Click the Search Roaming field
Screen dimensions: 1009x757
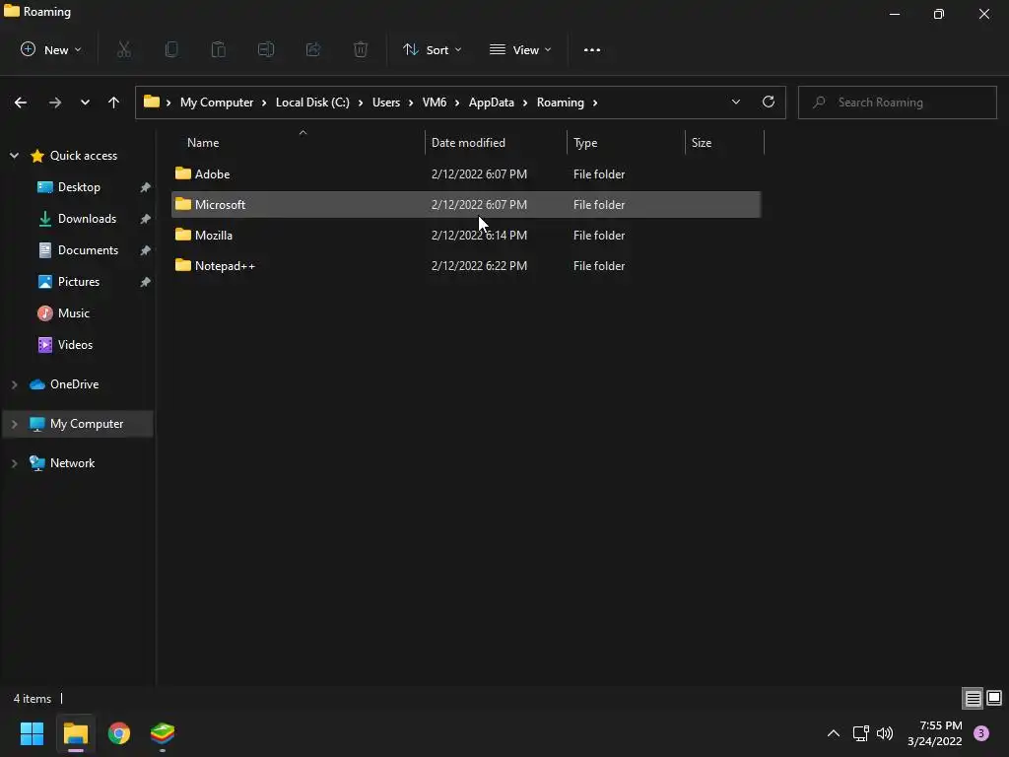(898, 103)
